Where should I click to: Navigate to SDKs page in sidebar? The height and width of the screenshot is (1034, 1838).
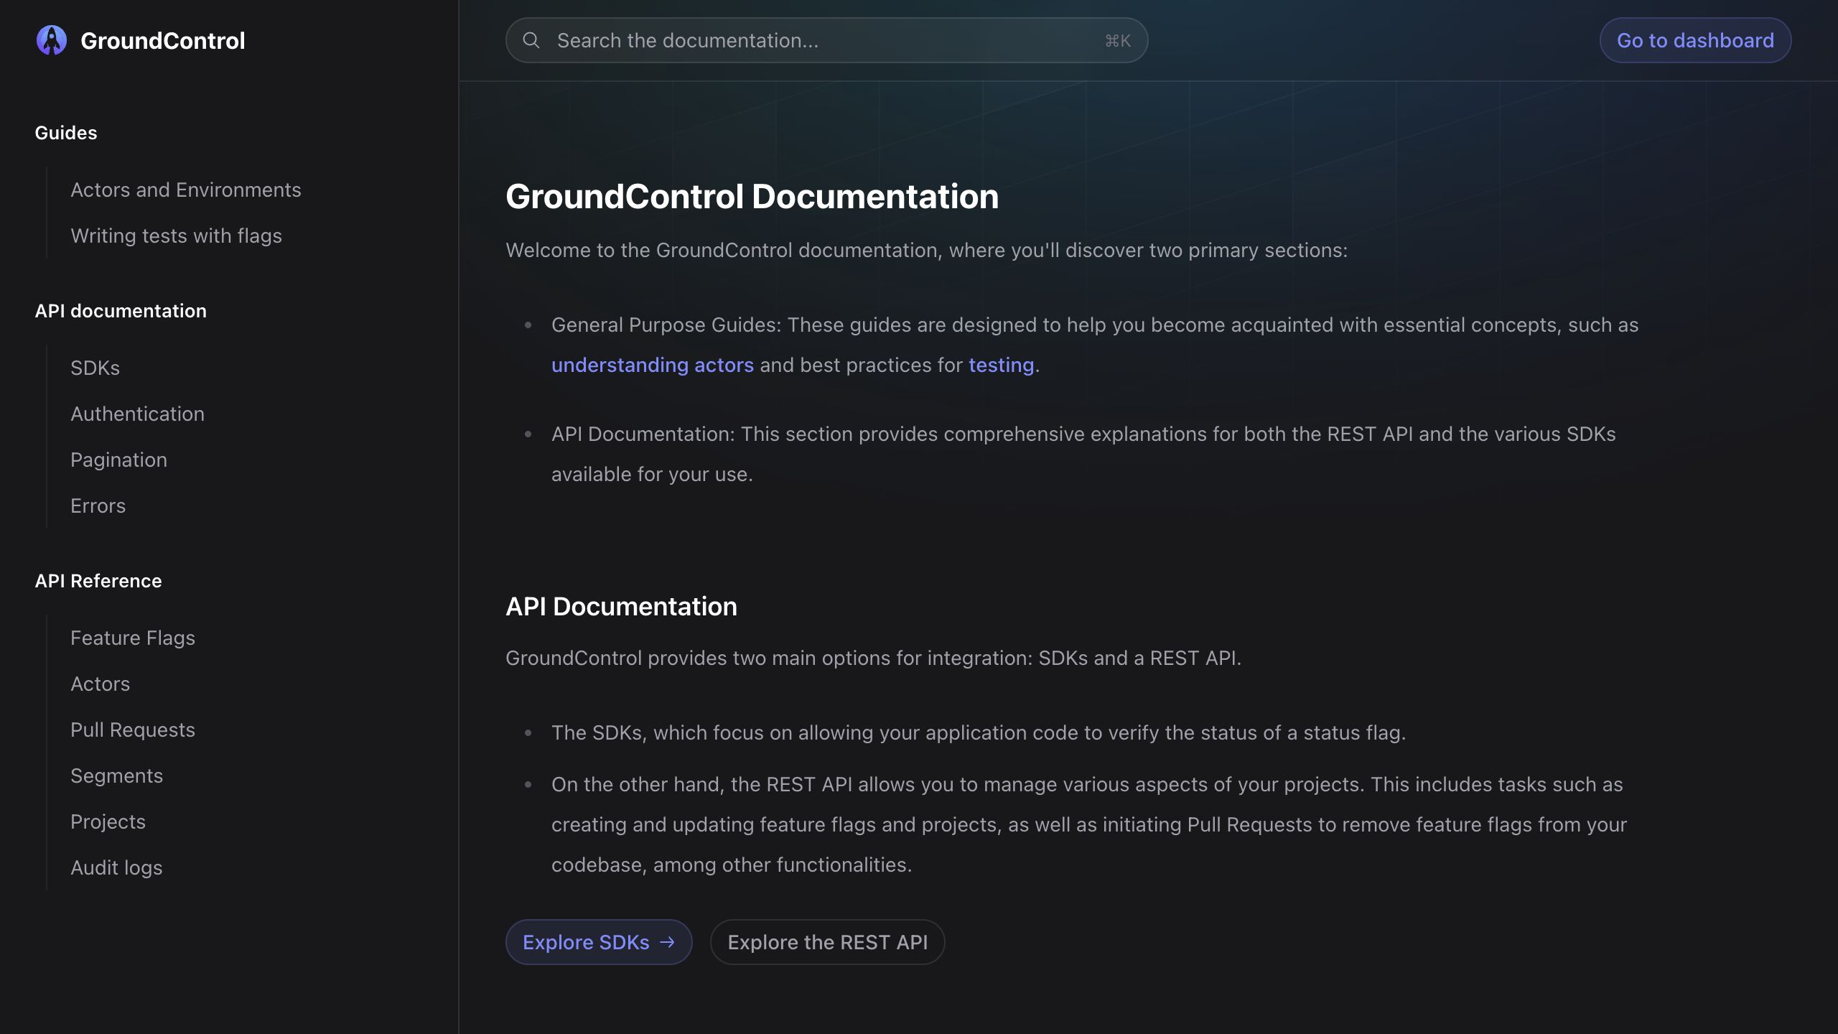[95, 368]
